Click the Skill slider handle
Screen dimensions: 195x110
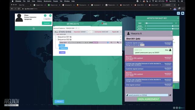[147, 23]
